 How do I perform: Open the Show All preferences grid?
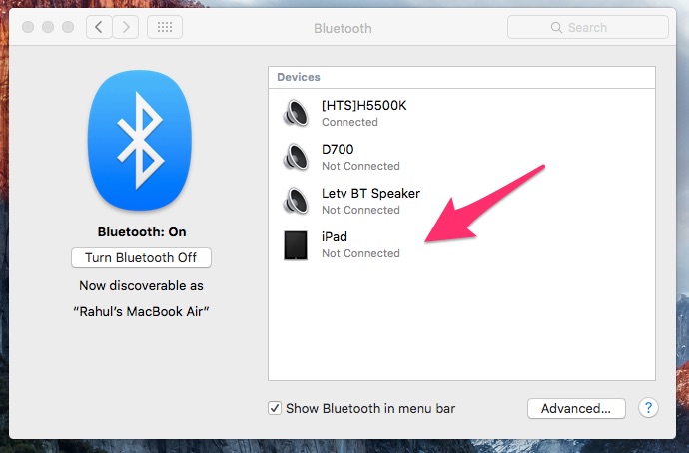pyautogui.click(x=165, y=27)
